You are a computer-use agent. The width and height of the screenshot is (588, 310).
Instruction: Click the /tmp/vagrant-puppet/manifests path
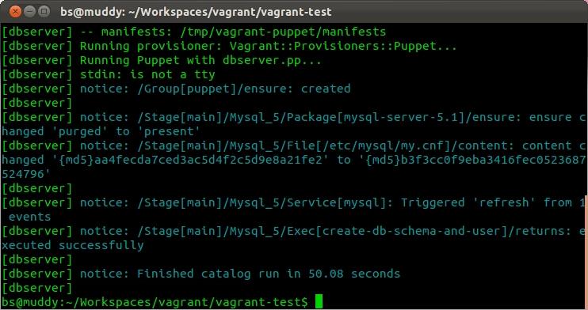[x=283, y=32]
